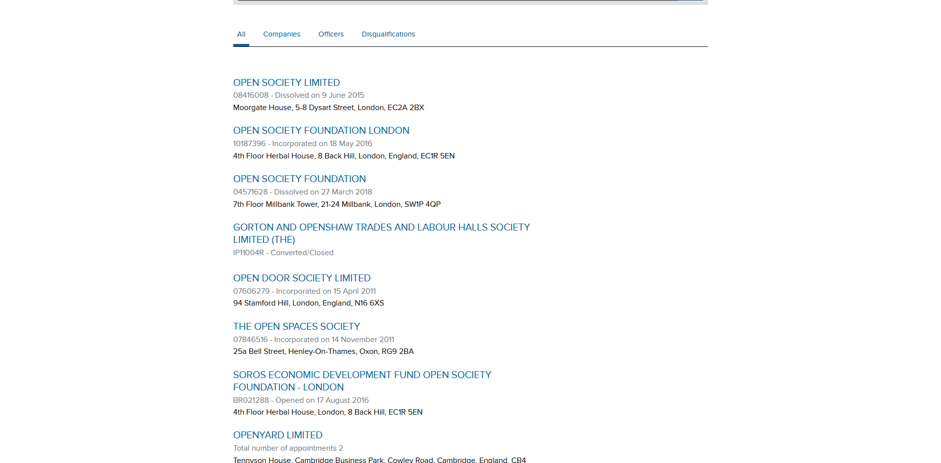Click address '4th Floor Herbal House, 8 Back Hill, London, England'
Viewport: 941px width, 463px height.
(x=325, y=156)
